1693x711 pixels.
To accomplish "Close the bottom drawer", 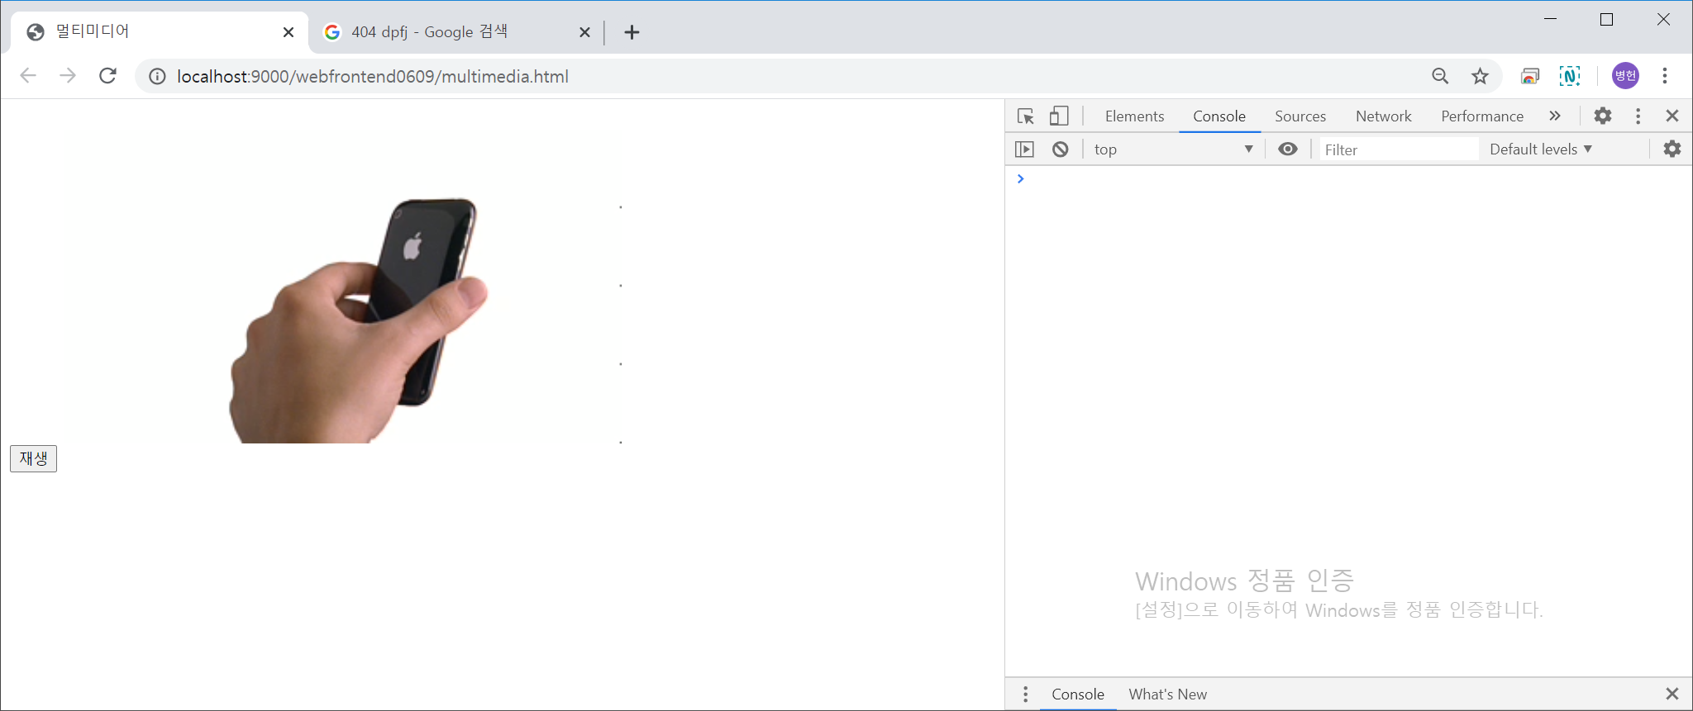I will tap(1672, 694).
